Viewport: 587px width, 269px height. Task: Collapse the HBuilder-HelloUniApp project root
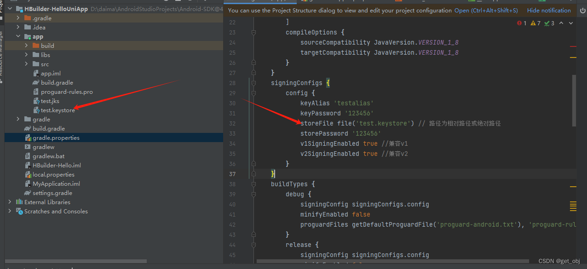click(x=10, y=9)
